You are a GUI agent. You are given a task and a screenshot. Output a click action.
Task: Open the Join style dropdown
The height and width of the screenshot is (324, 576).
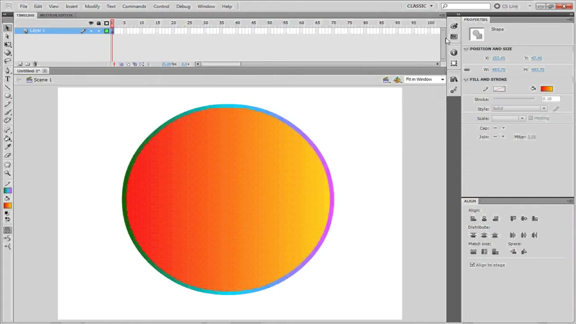(x=499, y=137)
